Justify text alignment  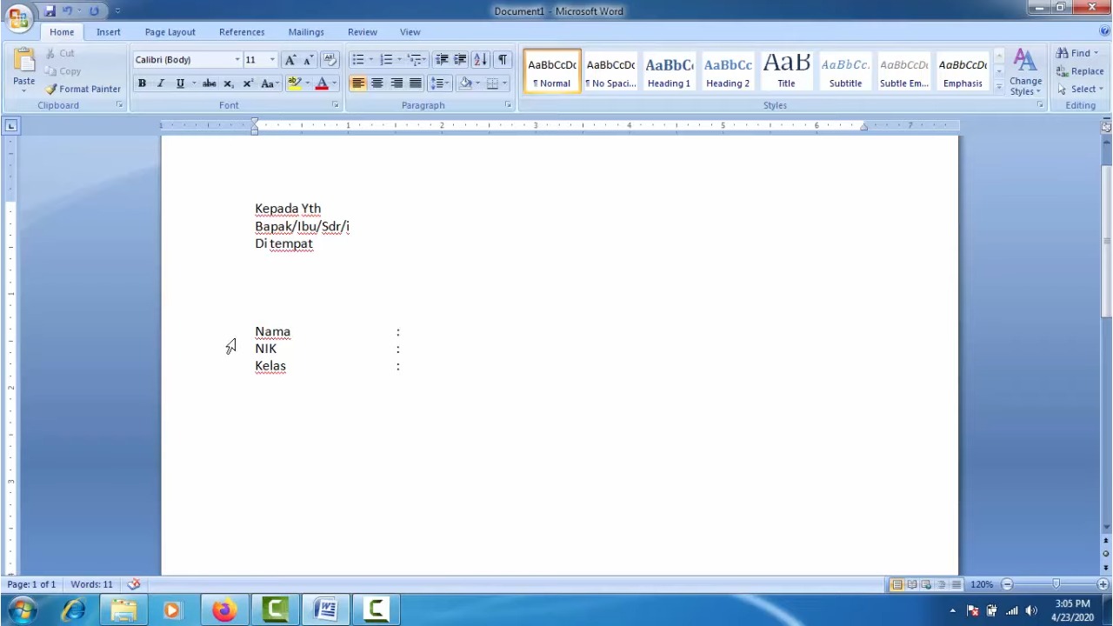click(416, 83)
